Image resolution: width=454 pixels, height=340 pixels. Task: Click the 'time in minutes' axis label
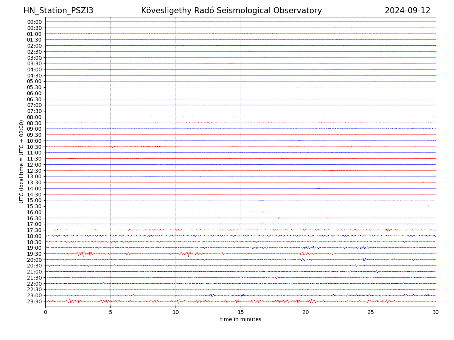tap(241, 319)
